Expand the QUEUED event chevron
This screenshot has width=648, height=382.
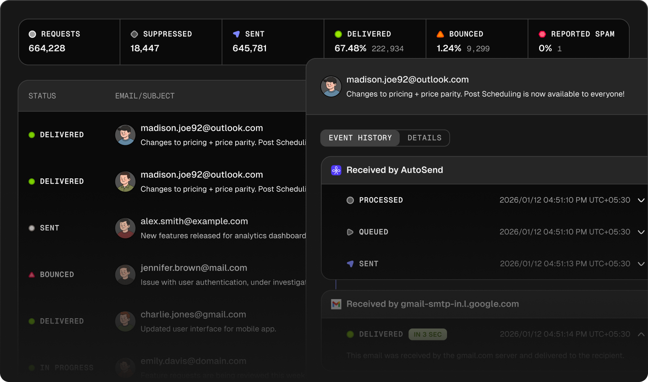[641, 232]
